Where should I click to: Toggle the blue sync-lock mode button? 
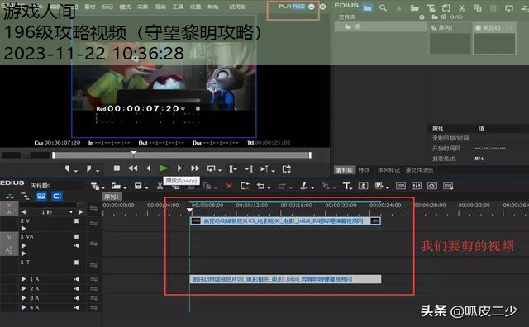pyautogui.click(x=41, y=196)
